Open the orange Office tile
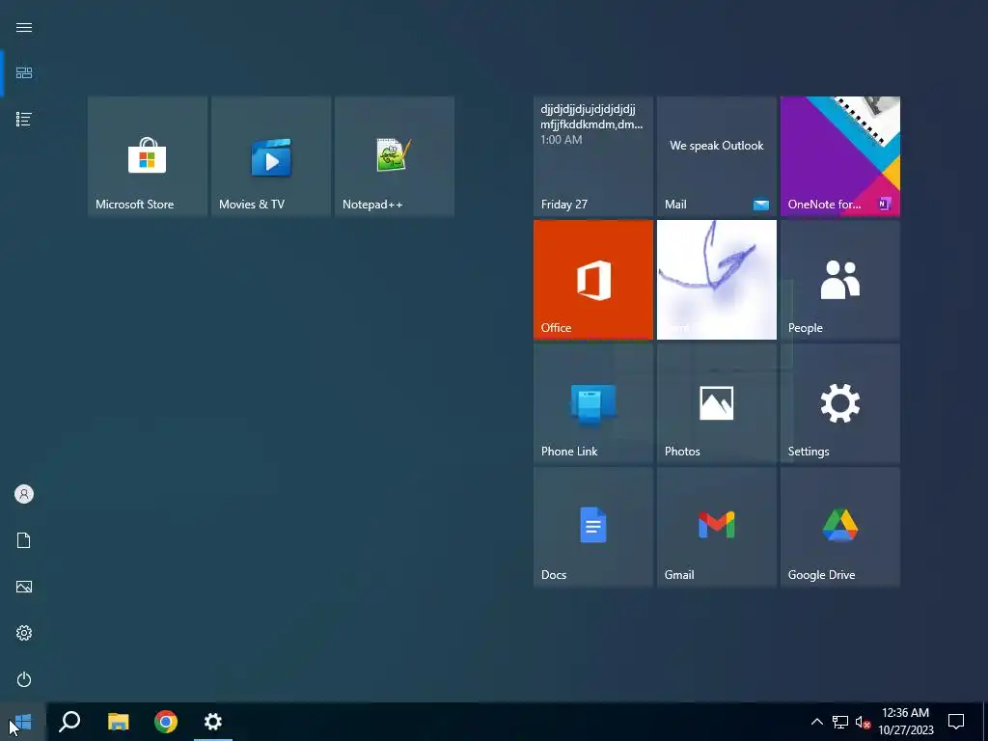 [x=593, y=280]
